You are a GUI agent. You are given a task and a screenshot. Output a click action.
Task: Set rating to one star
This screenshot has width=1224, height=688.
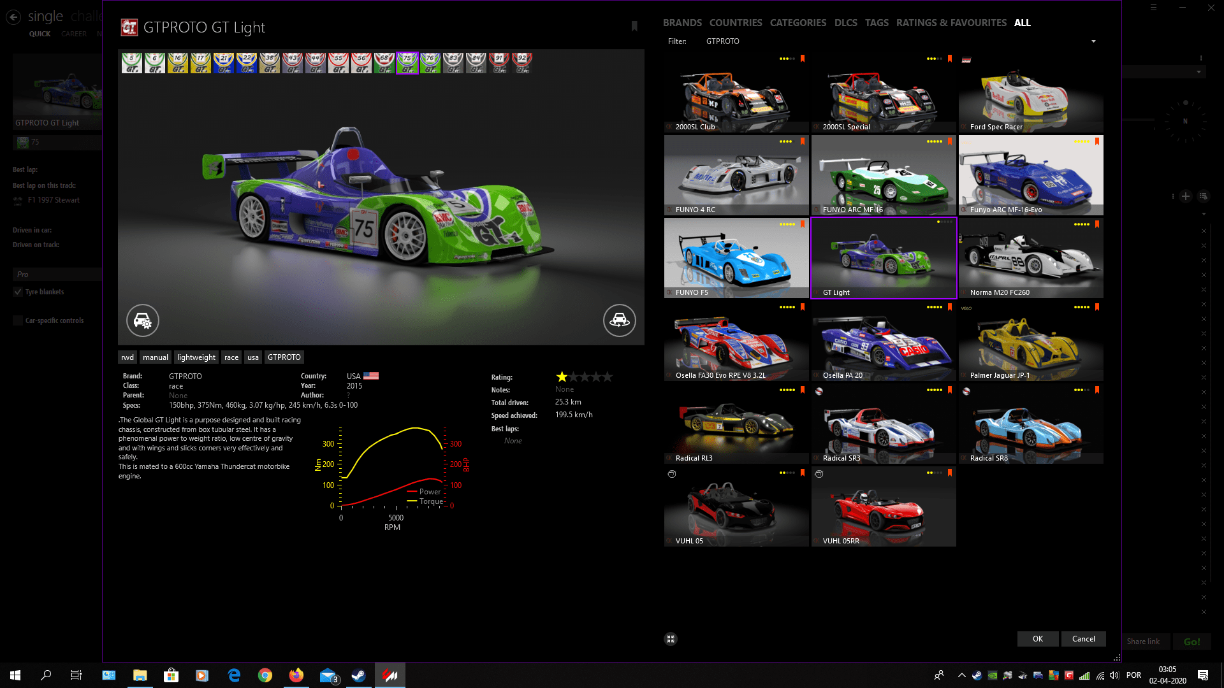coord(562,377)
